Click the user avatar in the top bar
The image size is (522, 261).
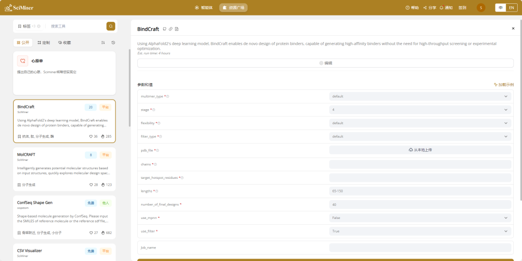480,8
